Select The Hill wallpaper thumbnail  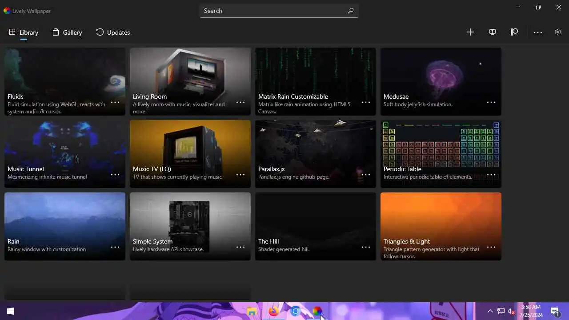pyautogui.click(x=316, y=226)
